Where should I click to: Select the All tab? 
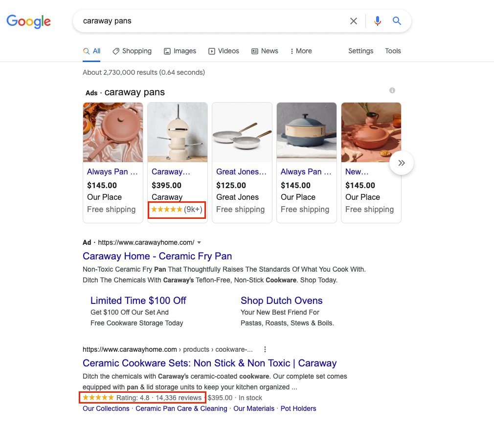[91, 51]
